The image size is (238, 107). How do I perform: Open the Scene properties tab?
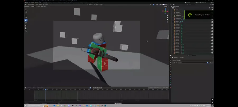[x=170, y=67]
